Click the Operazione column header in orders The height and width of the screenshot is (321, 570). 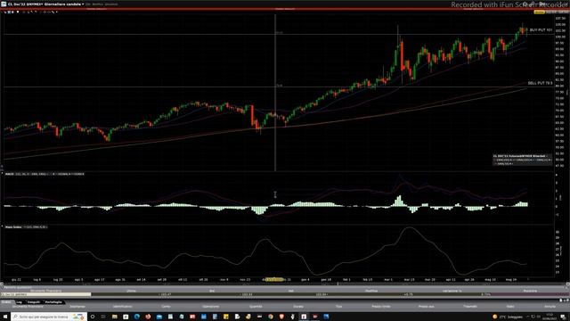tap(210, 307)
